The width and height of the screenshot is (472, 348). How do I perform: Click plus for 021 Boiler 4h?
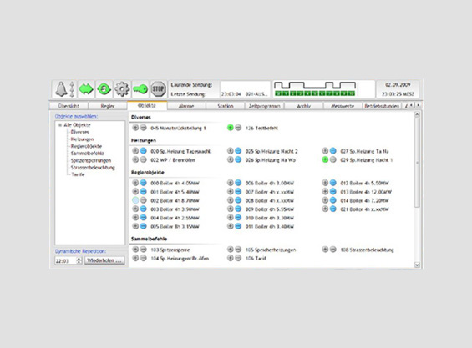pos(325,209)
